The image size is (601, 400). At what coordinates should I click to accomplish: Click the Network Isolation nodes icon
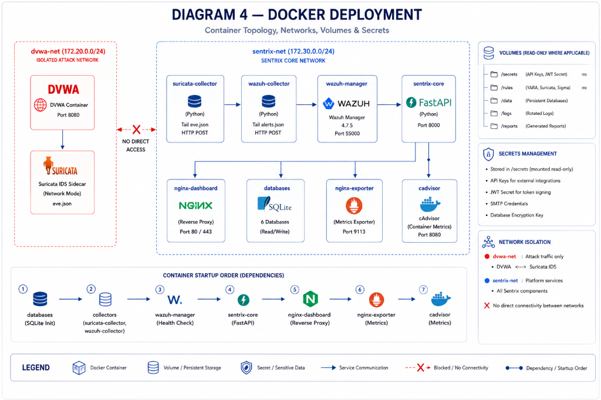489,242
